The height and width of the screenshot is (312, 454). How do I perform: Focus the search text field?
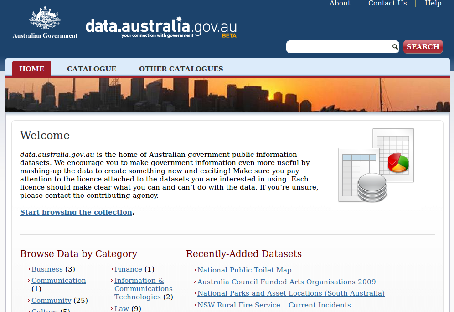339,47
